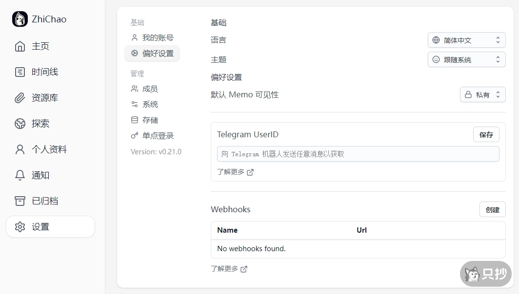Click the ZhiChao avatar icon
This screenshot has height=294, width=519.
point(20,19)
